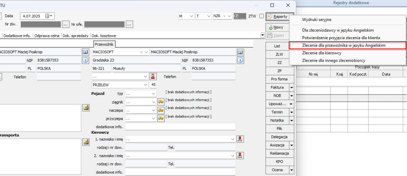Open the calendar picker in Data field
The height and width of the screenshot is (176, 407).
[50, 16]
